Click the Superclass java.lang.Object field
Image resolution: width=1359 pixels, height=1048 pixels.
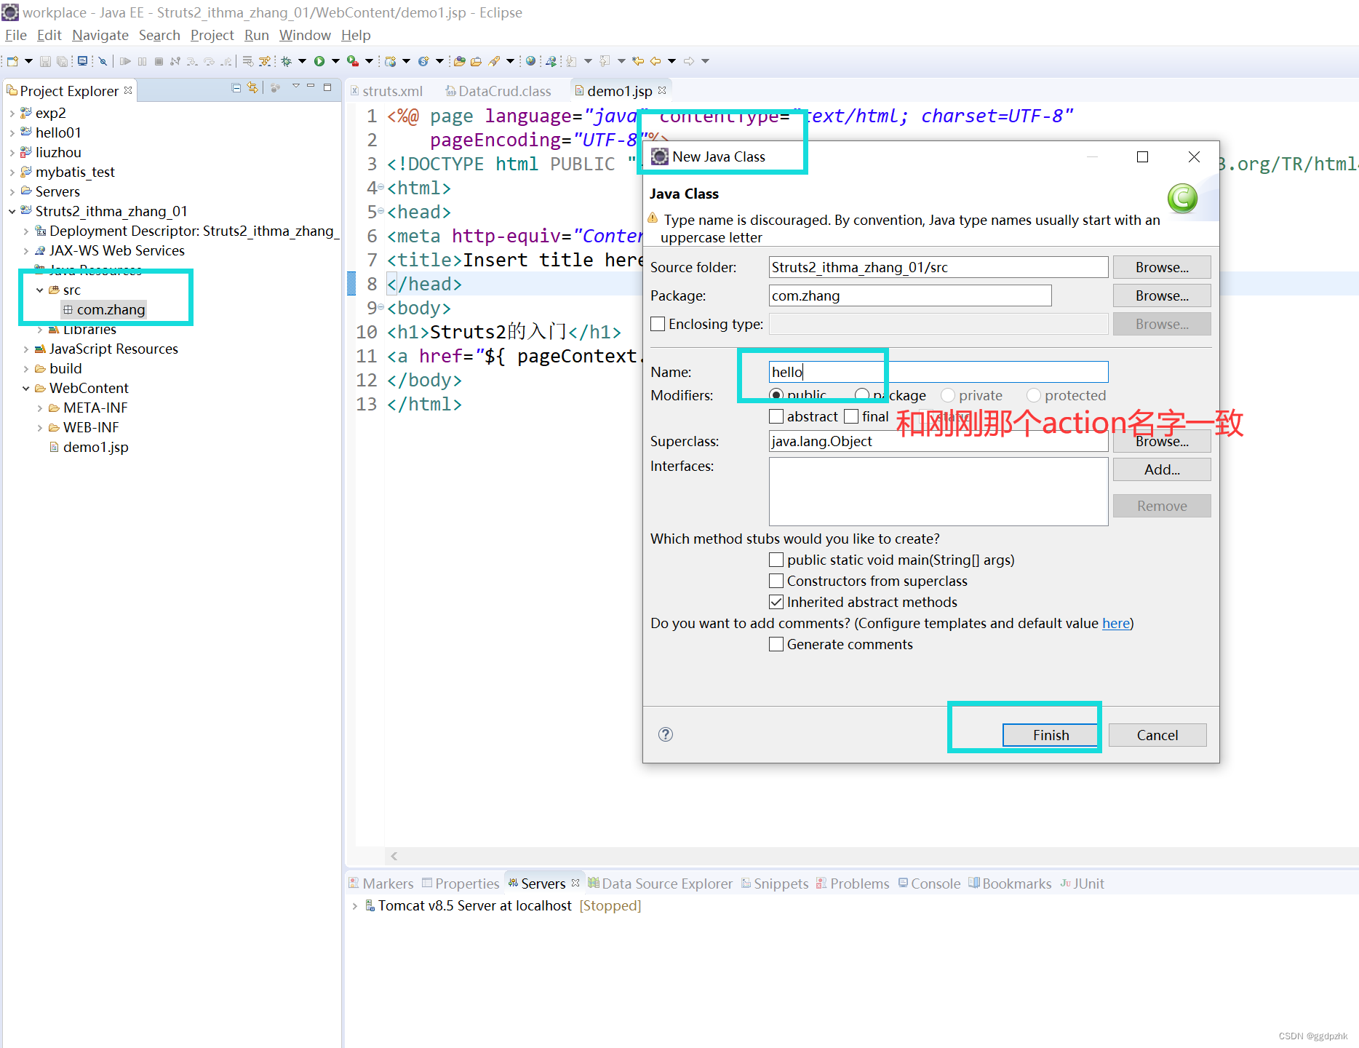[x=938, y=441]
